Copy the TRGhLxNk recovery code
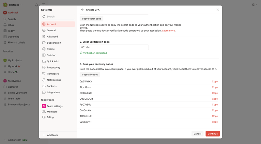The image size is (261, 144). (x=215, y=116)
